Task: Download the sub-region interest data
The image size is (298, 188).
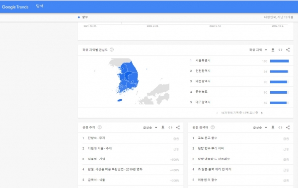Action: pos(273,50)
